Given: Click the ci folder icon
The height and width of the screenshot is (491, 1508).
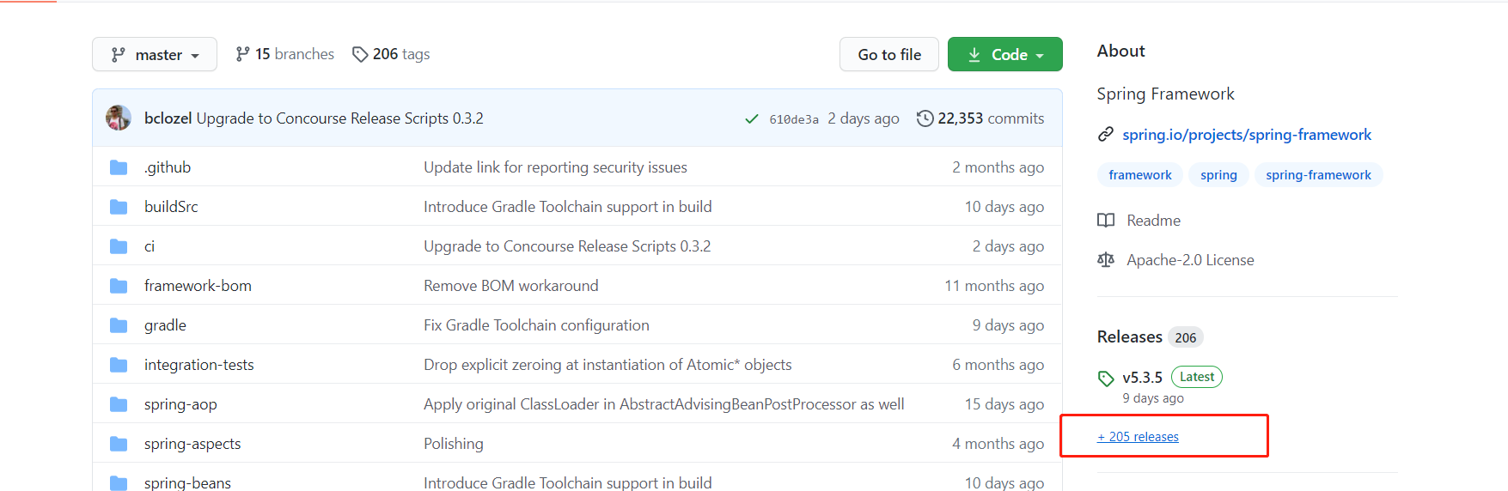Looking at the screenshot, I should tap(119, 246).
